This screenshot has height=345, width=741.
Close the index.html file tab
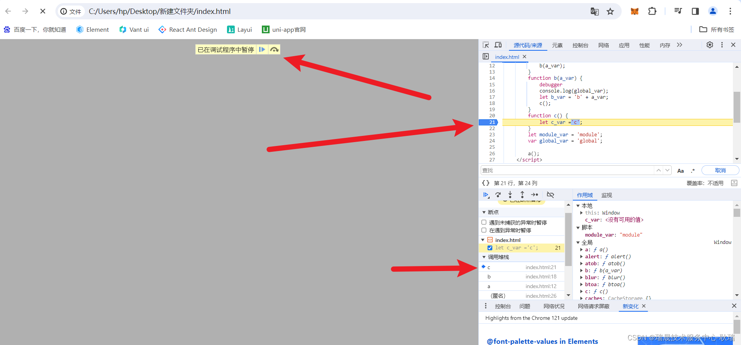point(524,57)
